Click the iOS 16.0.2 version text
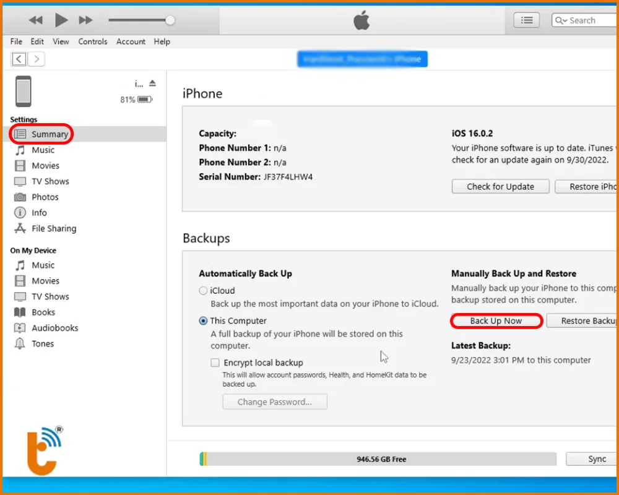 click(472, 134)
